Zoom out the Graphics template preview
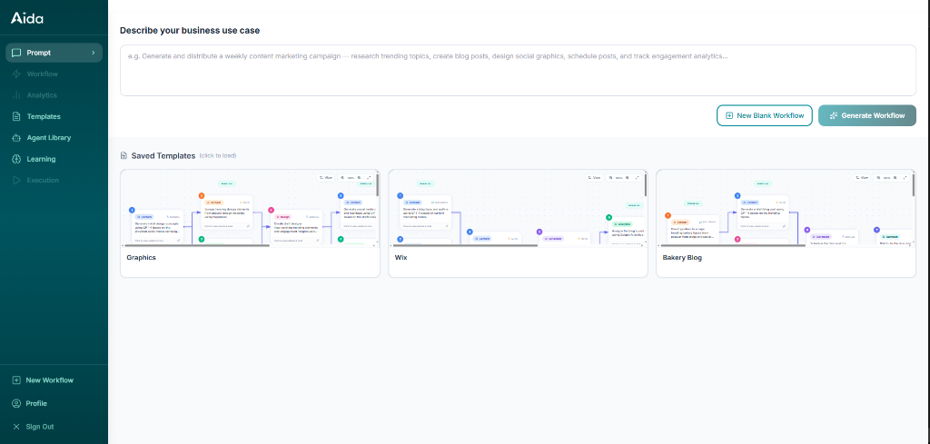Image resolution: width=930 pixels, height=444 pixels. [342, 178]
